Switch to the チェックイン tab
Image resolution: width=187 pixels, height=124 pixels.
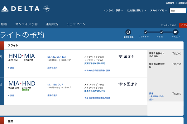(76, 24)
